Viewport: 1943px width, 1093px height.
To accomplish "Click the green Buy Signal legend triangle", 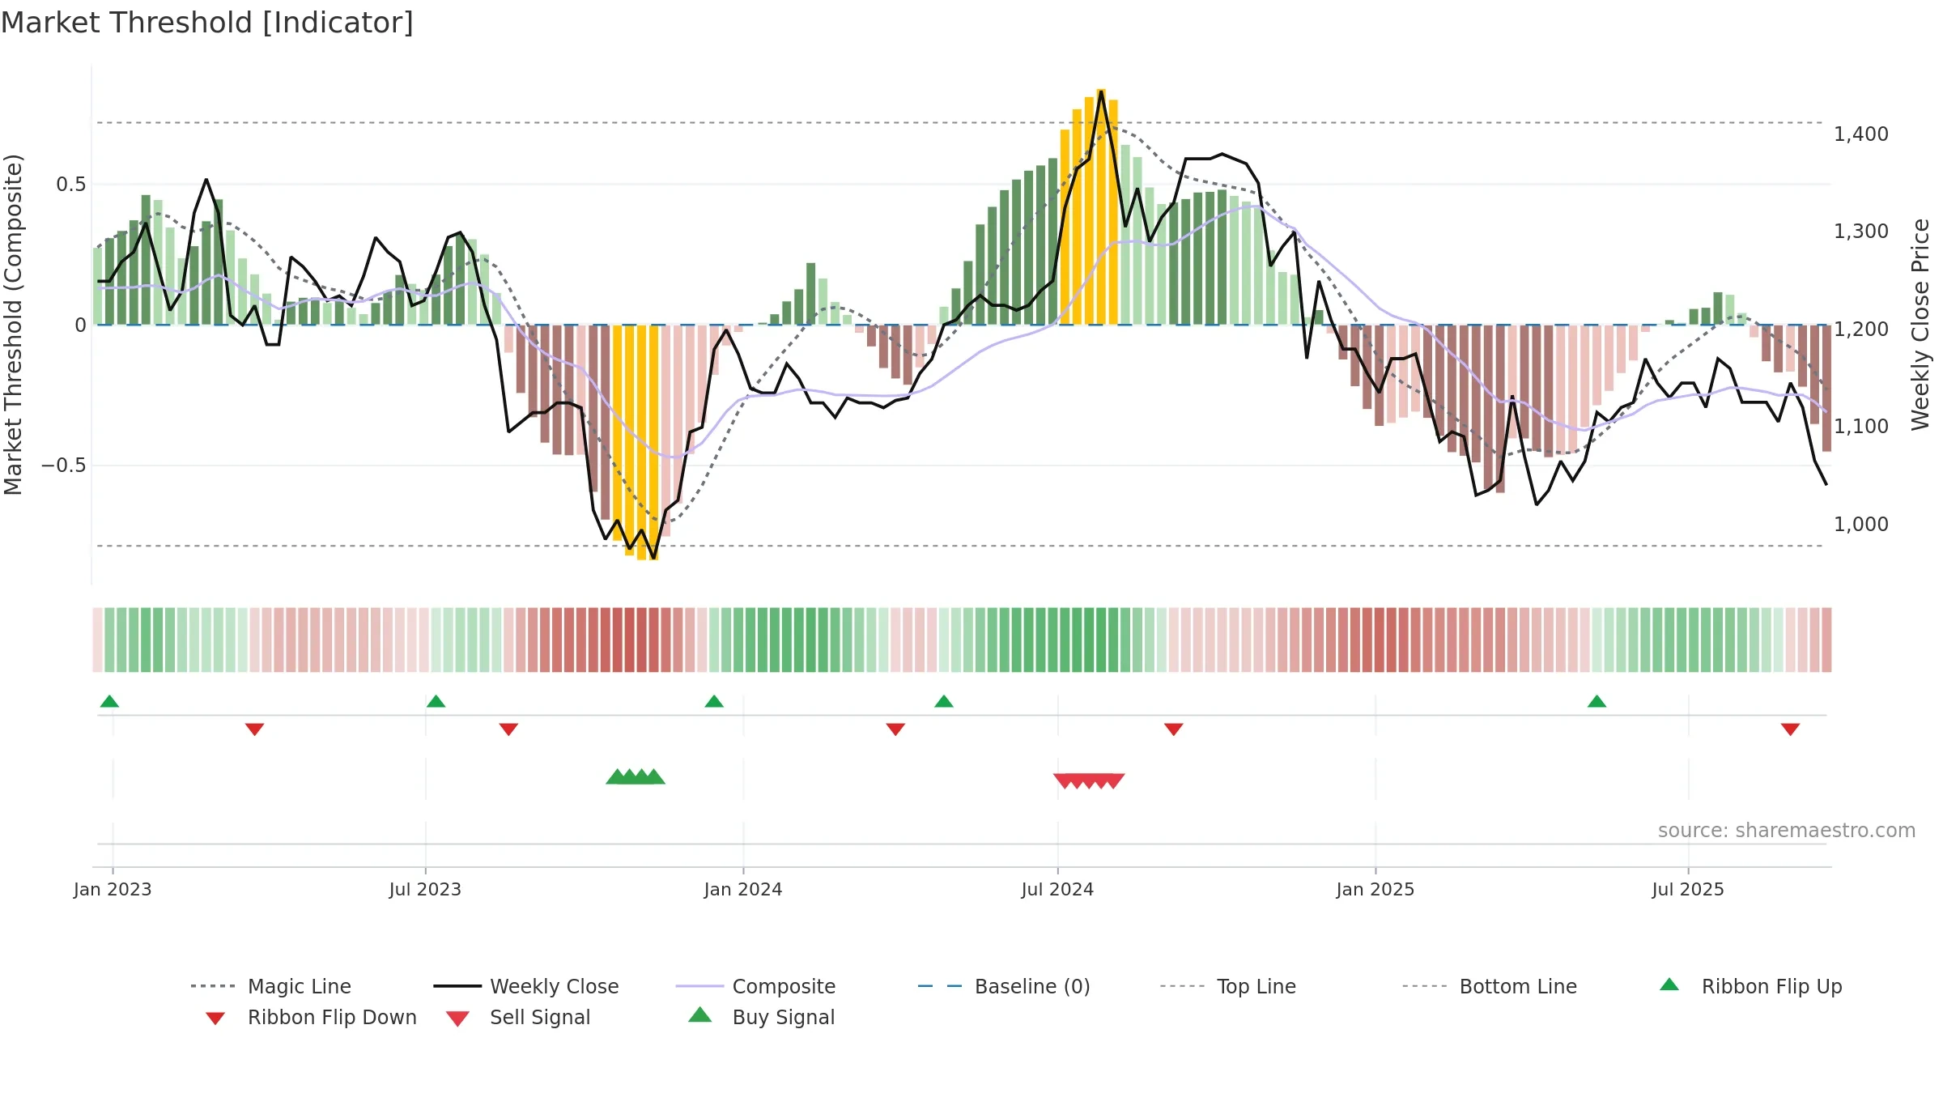I will (x=700, y=1014).
